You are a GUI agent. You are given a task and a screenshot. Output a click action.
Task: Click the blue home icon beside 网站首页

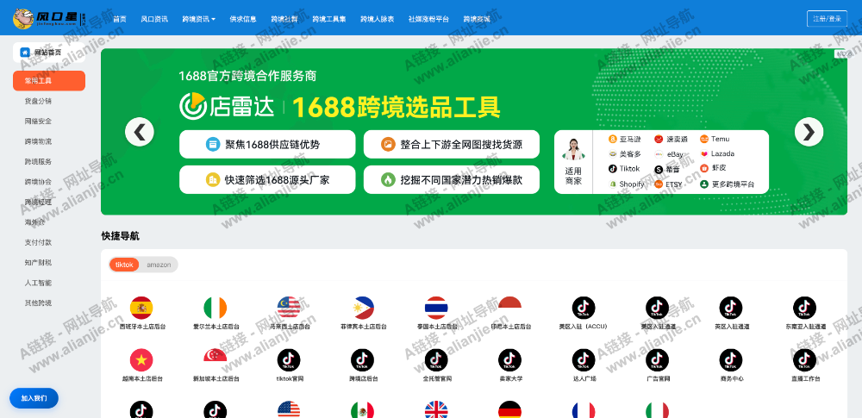[x=25, y=53]
